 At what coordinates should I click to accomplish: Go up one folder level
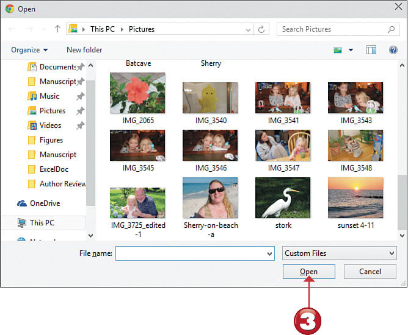57,29
